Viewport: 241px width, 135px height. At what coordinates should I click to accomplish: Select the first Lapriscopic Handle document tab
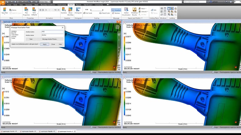[x=10, y=131]
